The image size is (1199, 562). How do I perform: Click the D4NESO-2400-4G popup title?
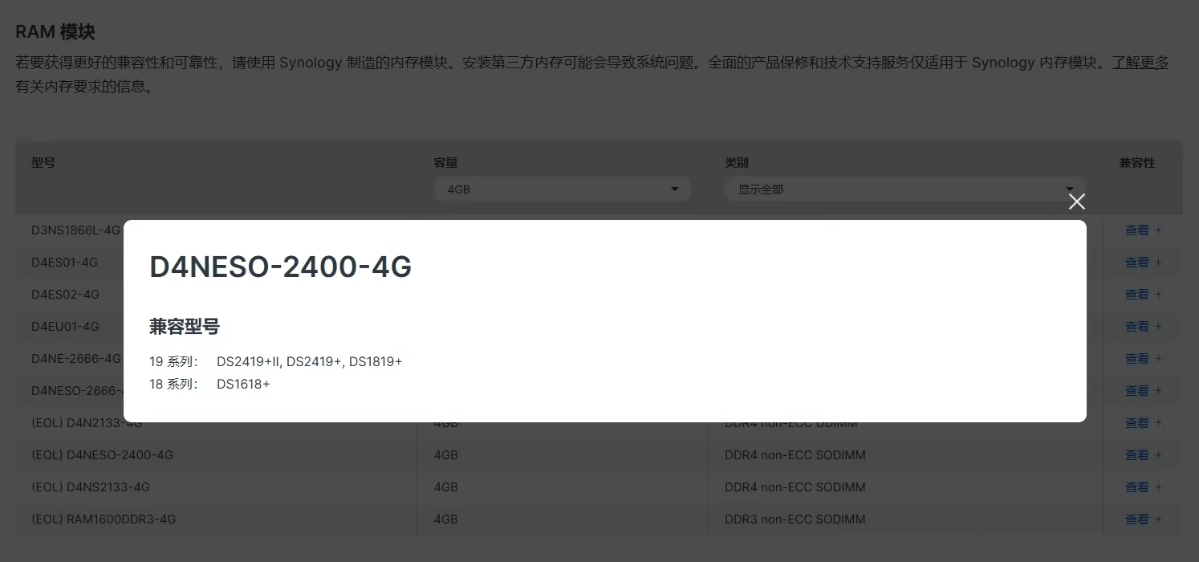tap(281, 267)
